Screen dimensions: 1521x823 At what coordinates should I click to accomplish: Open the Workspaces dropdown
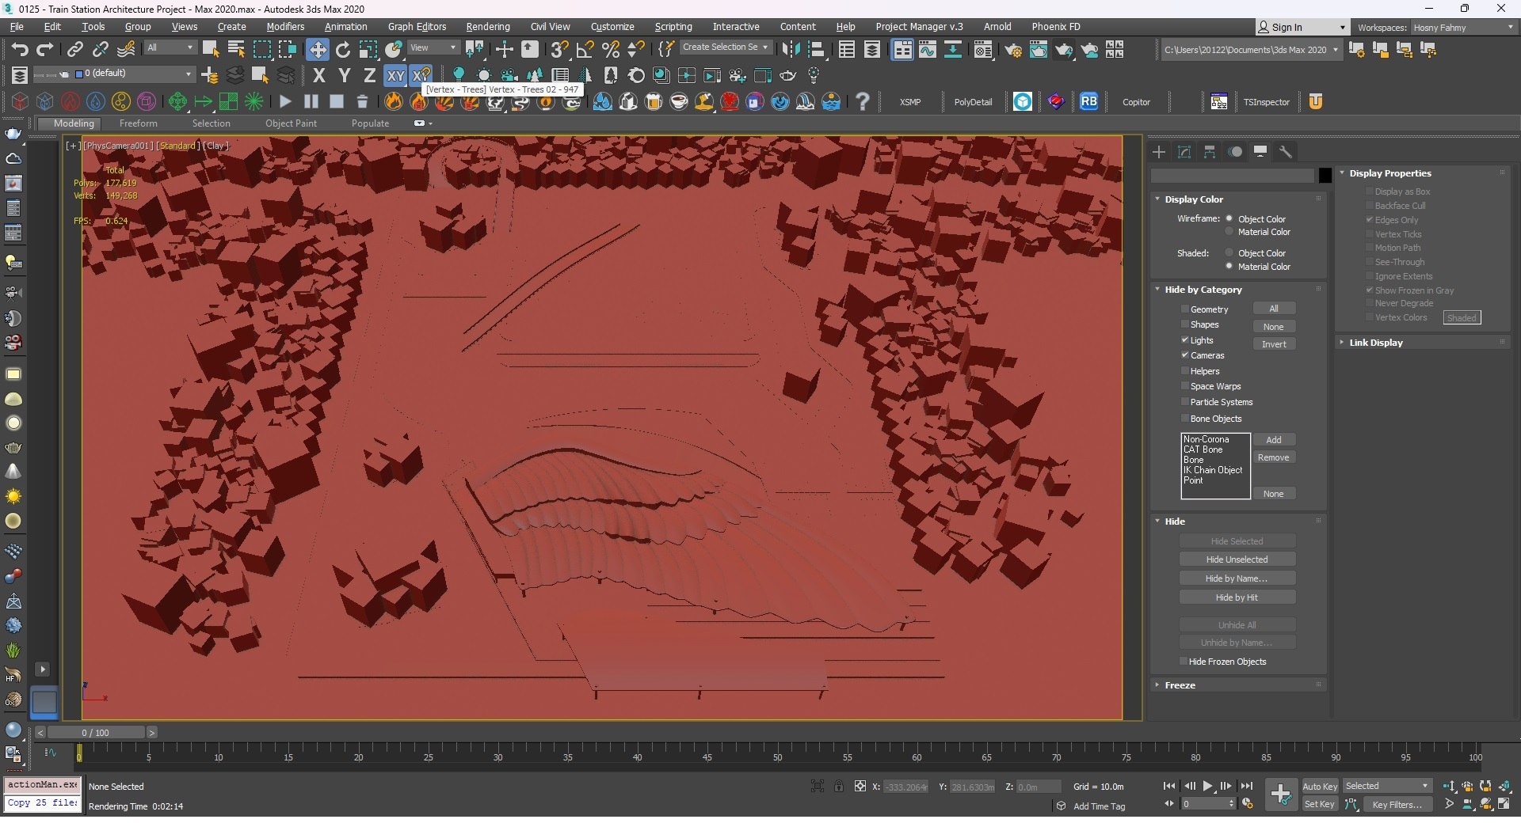point(1463,28)
